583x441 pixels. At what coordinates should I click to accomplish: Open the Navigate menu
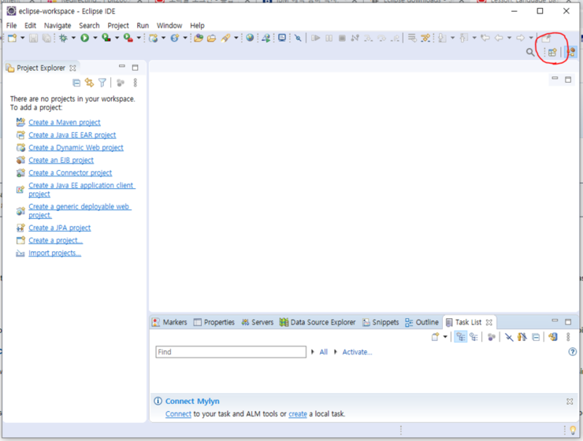[58, 26]
